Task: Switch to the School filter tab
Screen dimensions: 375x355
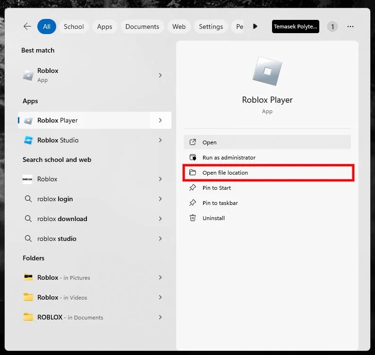Action: pyautogui.click(x=74, y=27)
